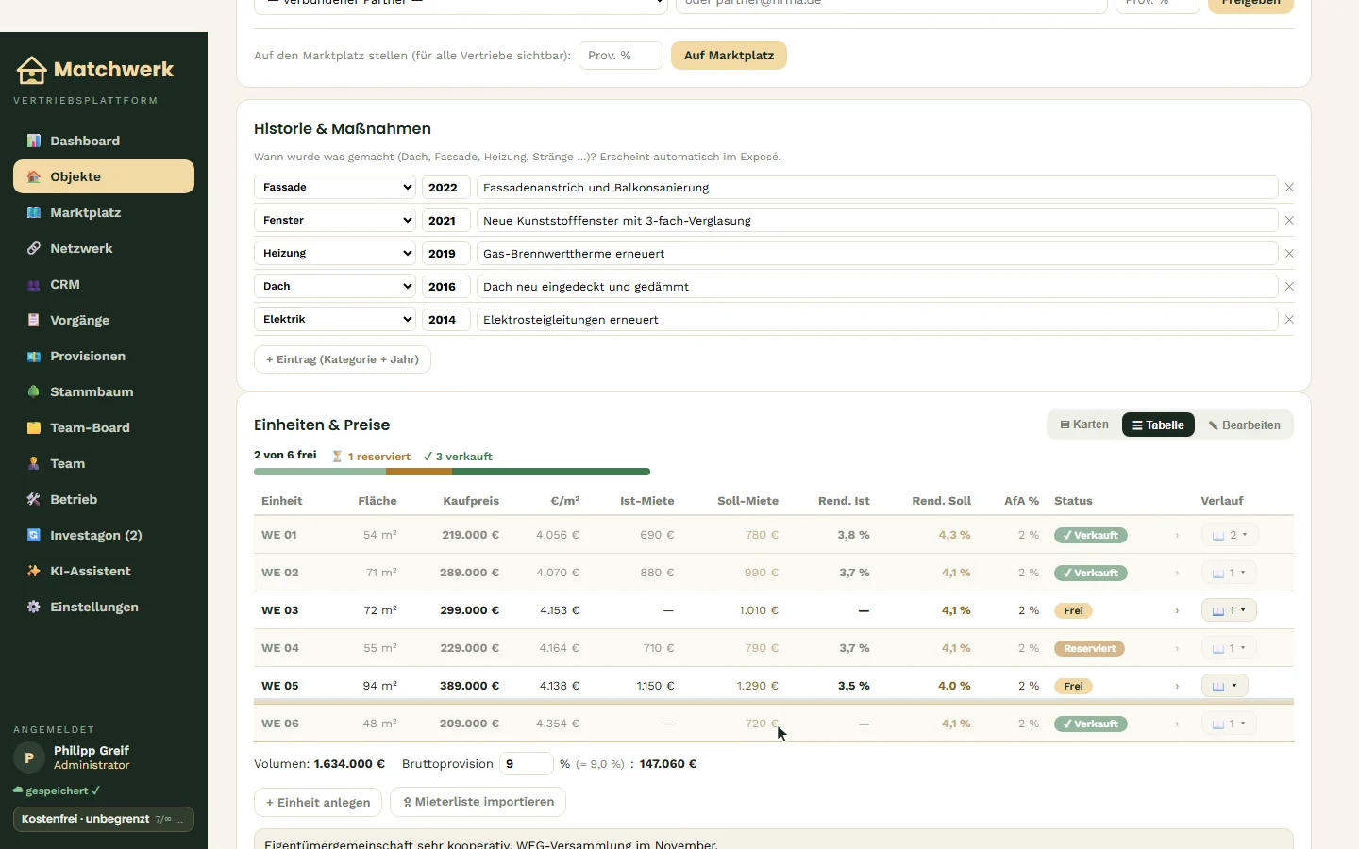Expand the WE 03 row chevron

click(1177, 610)
